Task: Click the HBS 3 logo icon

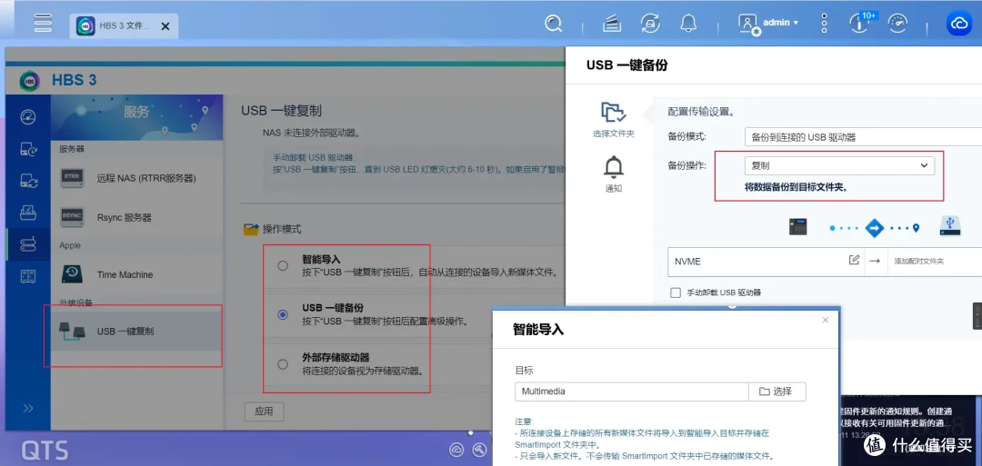Action: pyautogui.click(x=30, y=81)
